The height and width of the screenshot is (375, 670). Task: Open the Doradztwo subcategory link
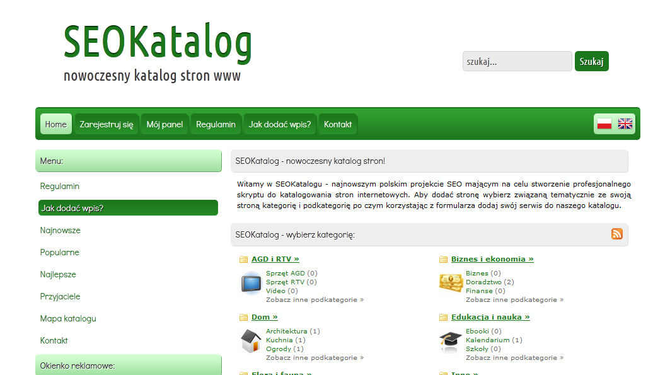484,282
